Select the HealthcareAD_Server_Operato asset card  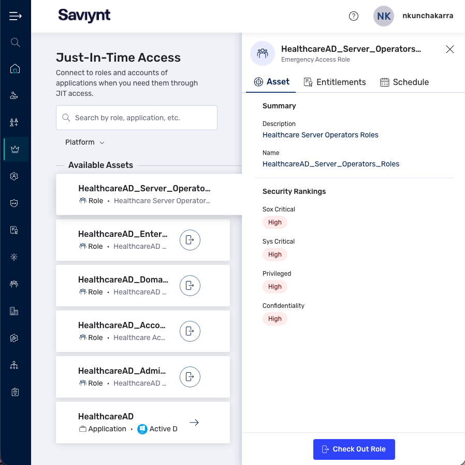[149, 194]
